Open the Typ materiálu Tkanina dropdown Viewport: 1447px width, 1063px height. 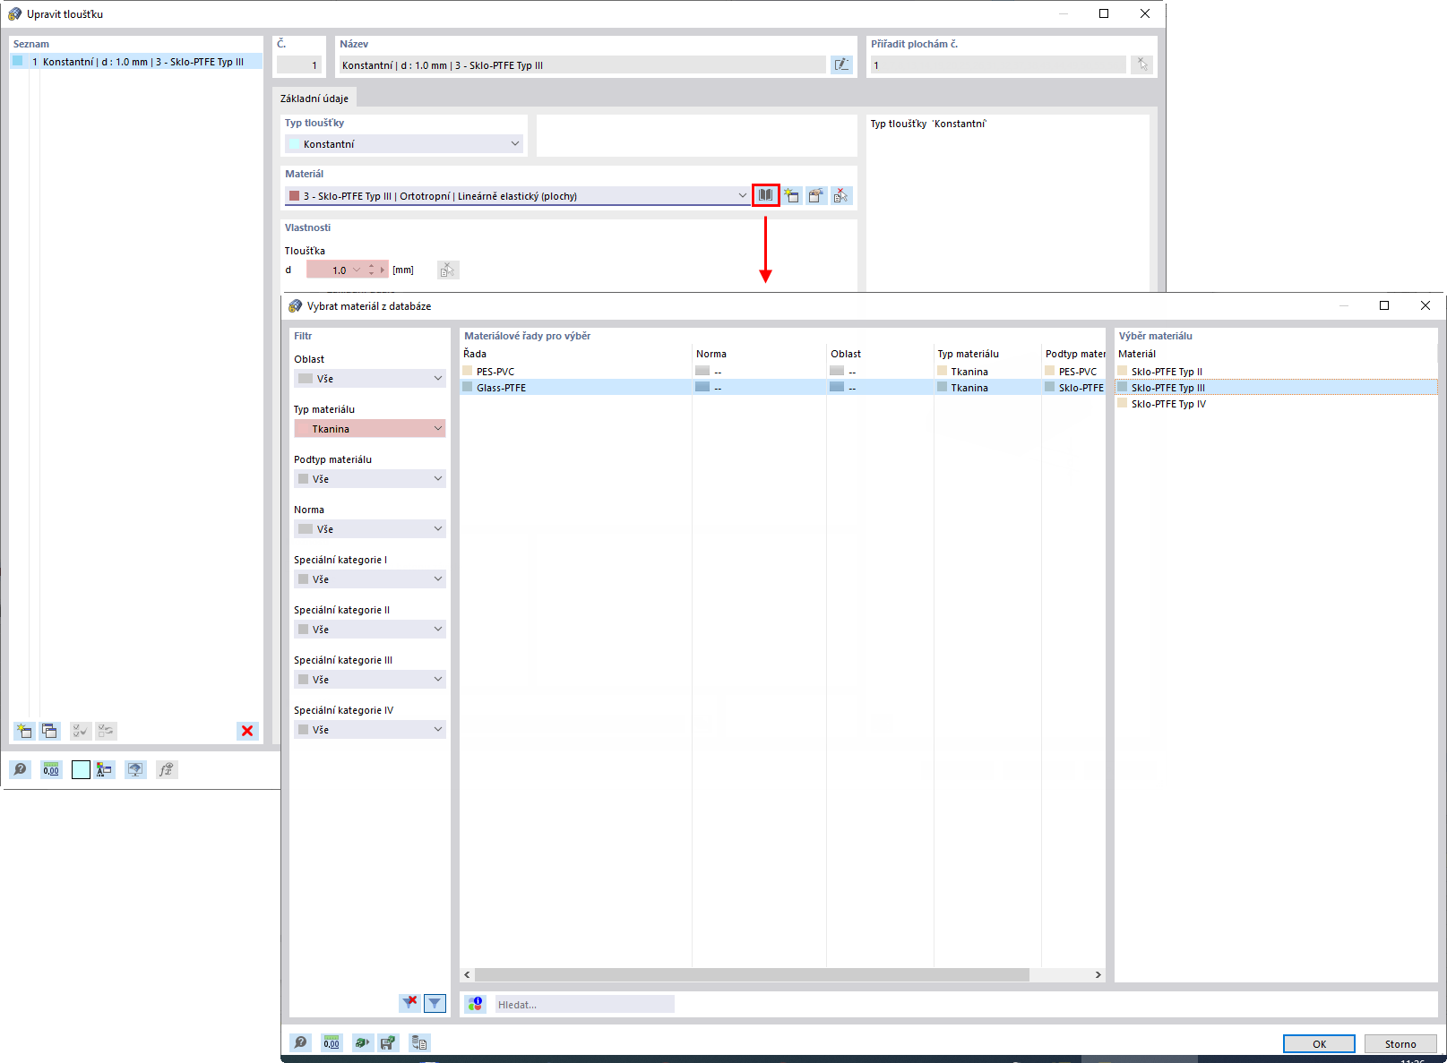coord(370,429)
